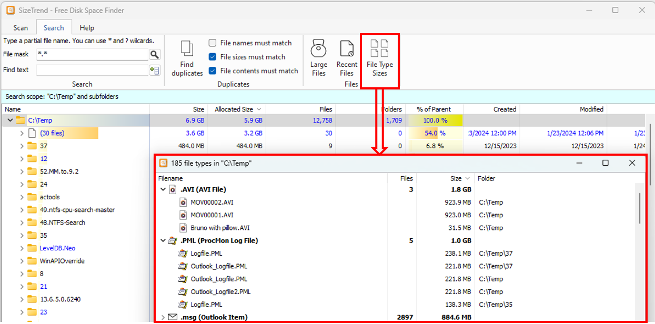The height and width of the screenshot is (324, 655).
Task: Open the Help tab
Action: pos(87,28)
